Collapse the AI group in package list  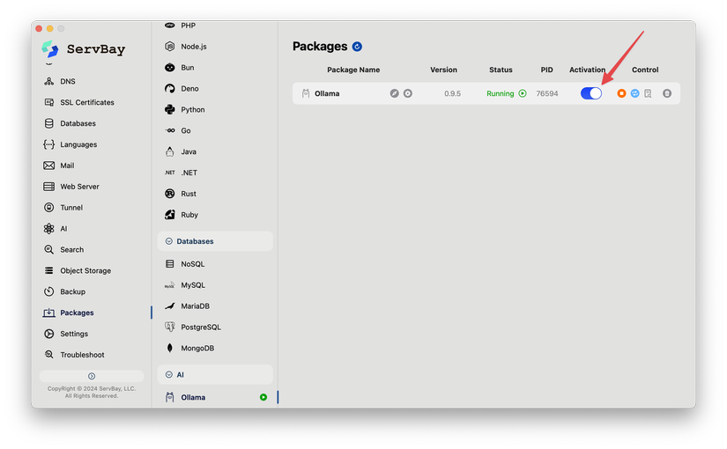coord(215,374)
